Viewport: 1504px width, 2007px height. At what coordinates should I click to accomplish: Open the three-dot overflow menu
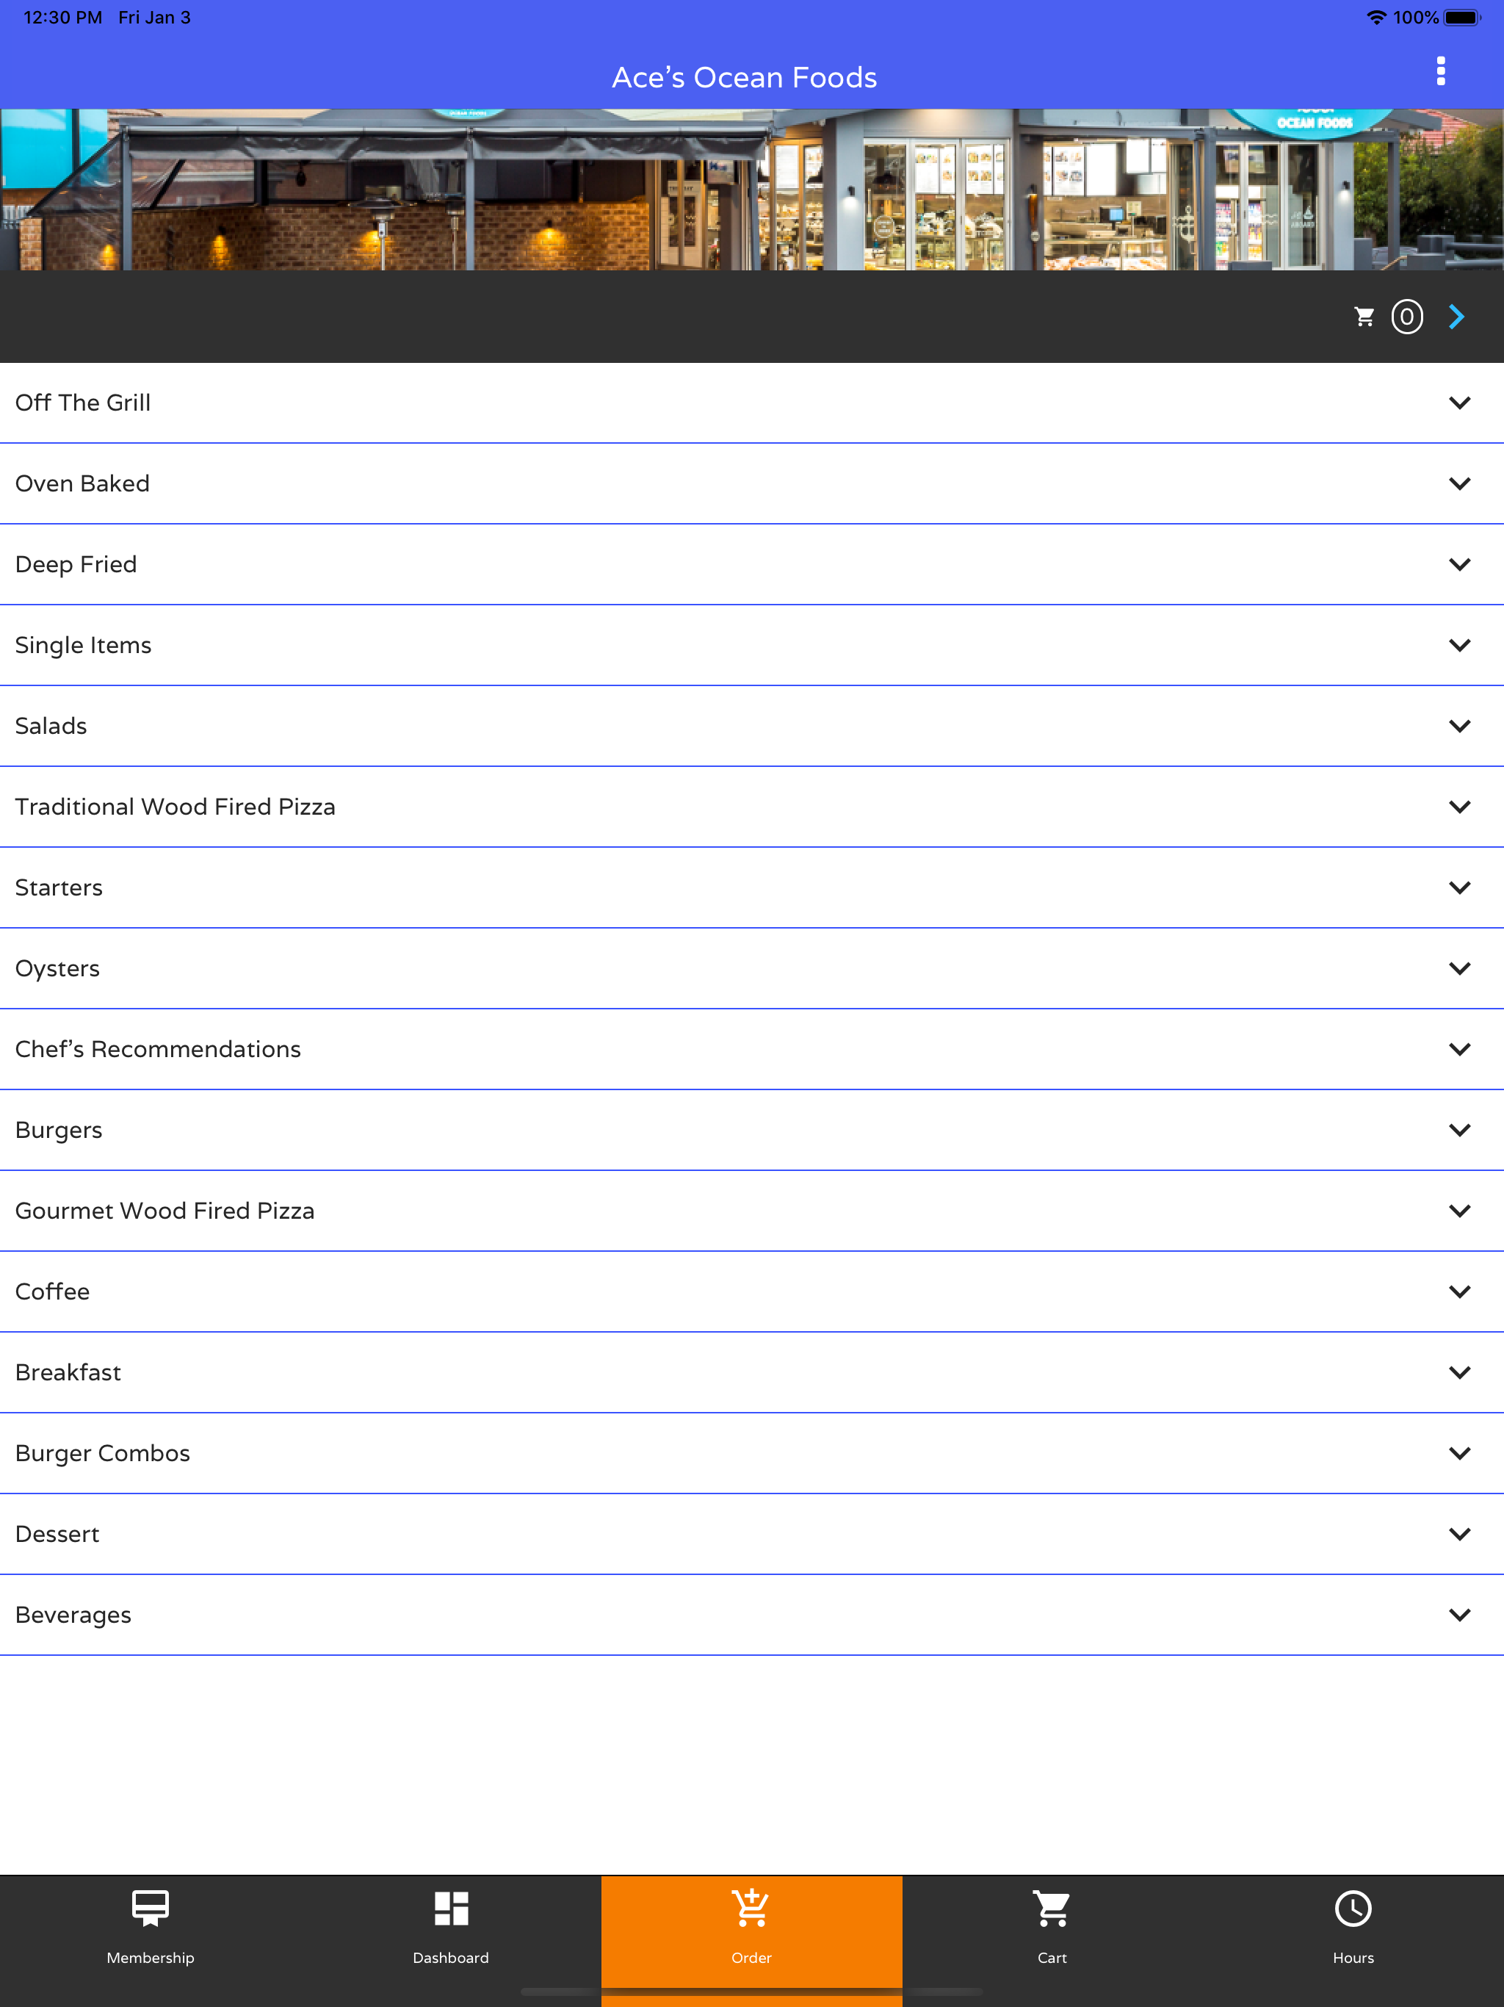click(x=1441, y=71)
